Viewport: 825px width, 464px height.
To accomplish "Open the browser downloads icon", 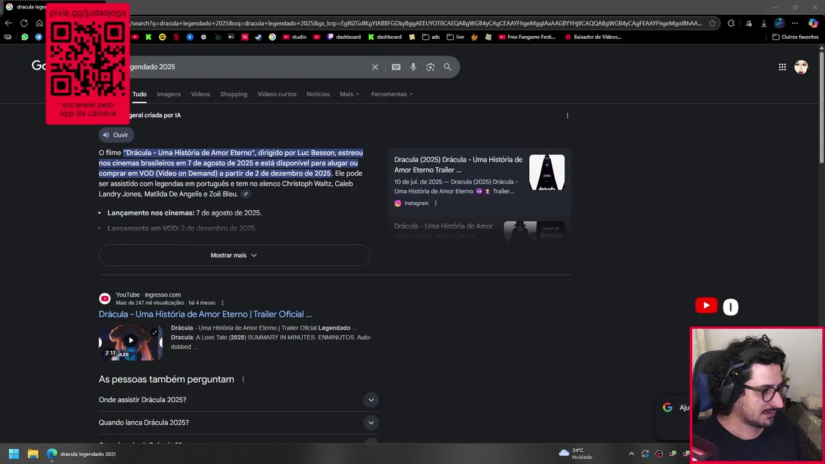I will click(x=764, y=23).
